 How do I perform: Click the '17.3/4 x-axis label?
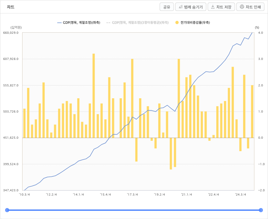(132, 195)
